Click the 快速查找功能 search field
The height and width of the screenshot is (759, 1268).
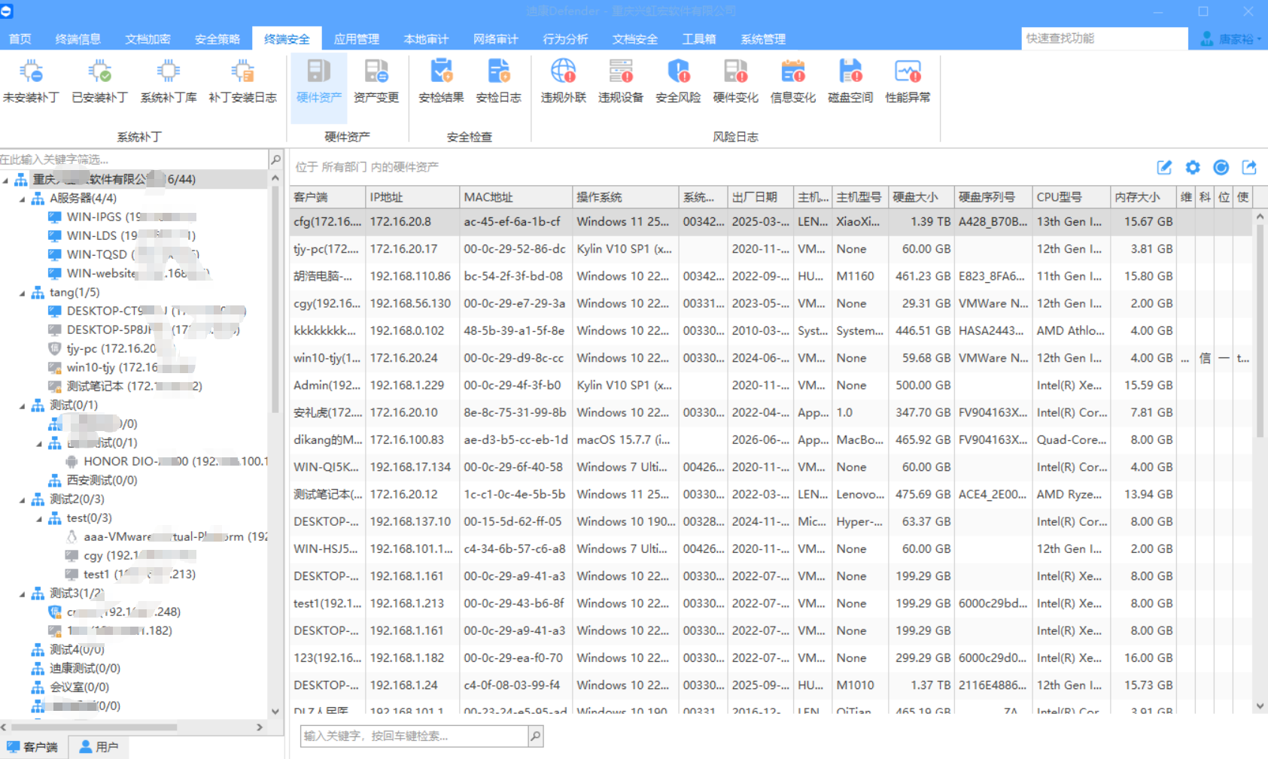click(x=1104, y=38)
